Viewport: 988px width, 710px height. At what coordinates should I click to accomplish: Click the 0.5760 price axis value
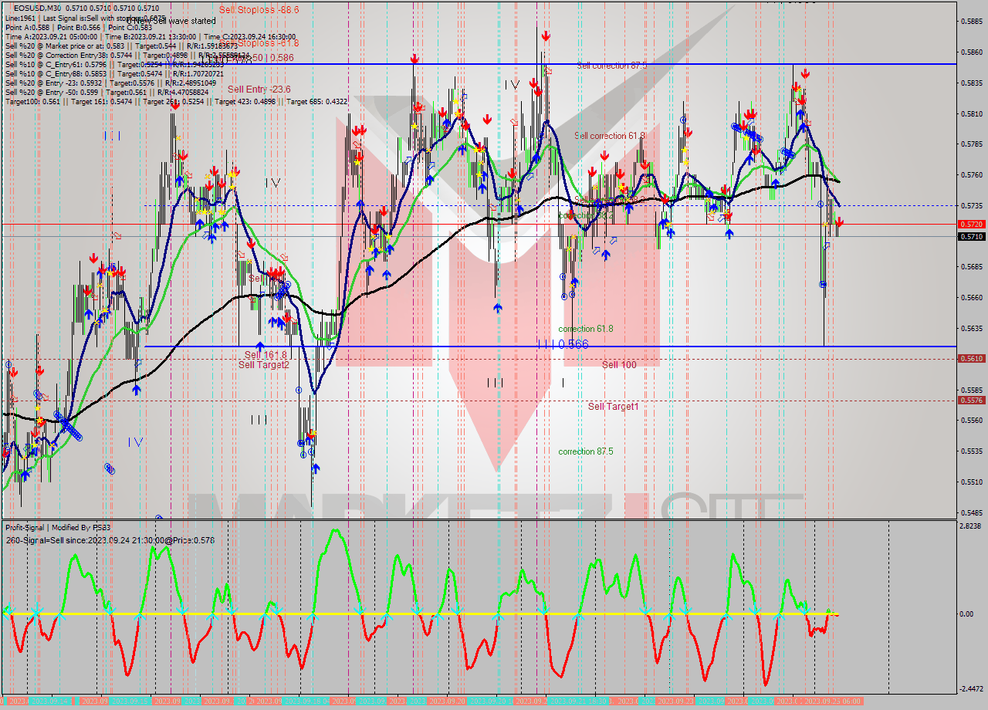click(970, 175)
